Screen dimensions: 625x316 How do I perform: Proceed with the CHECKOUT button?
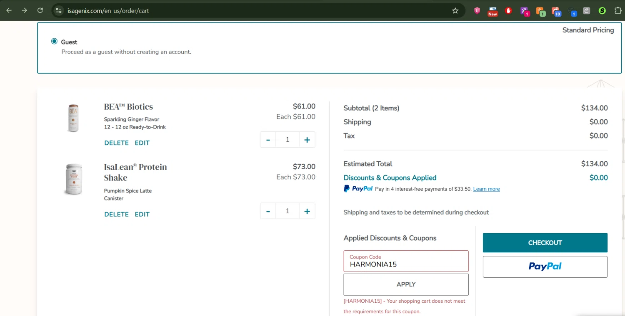(x=545, y=243)
